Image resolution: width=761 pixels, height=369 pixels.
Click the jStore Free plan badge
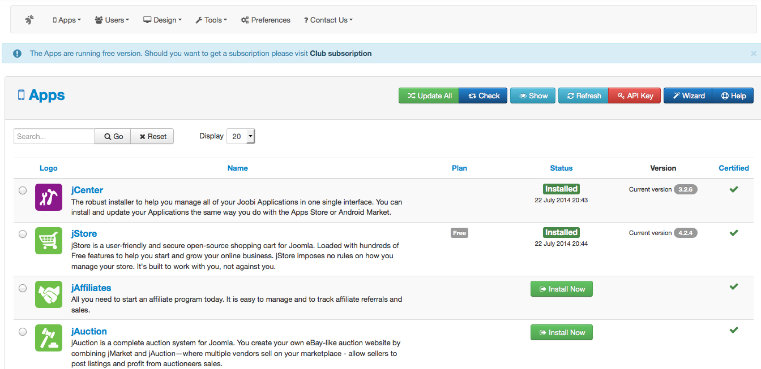460,233
